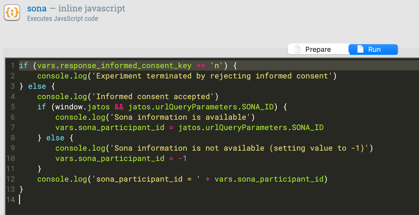This screenshot has height=215, width=419.
Task: Click 'response_informed_consent_key' in line 1
Action: point(126,66)
